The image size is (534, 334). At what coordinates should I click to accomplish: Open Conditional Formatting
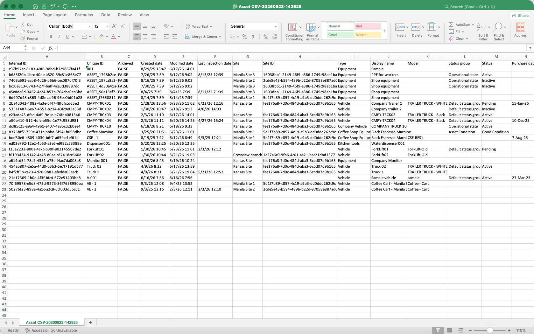point(294,32)
